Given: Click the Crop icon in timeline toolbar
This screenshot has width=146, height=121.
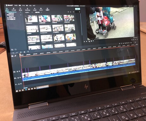Looking at the screenshot, I should [x=28, y=52].
